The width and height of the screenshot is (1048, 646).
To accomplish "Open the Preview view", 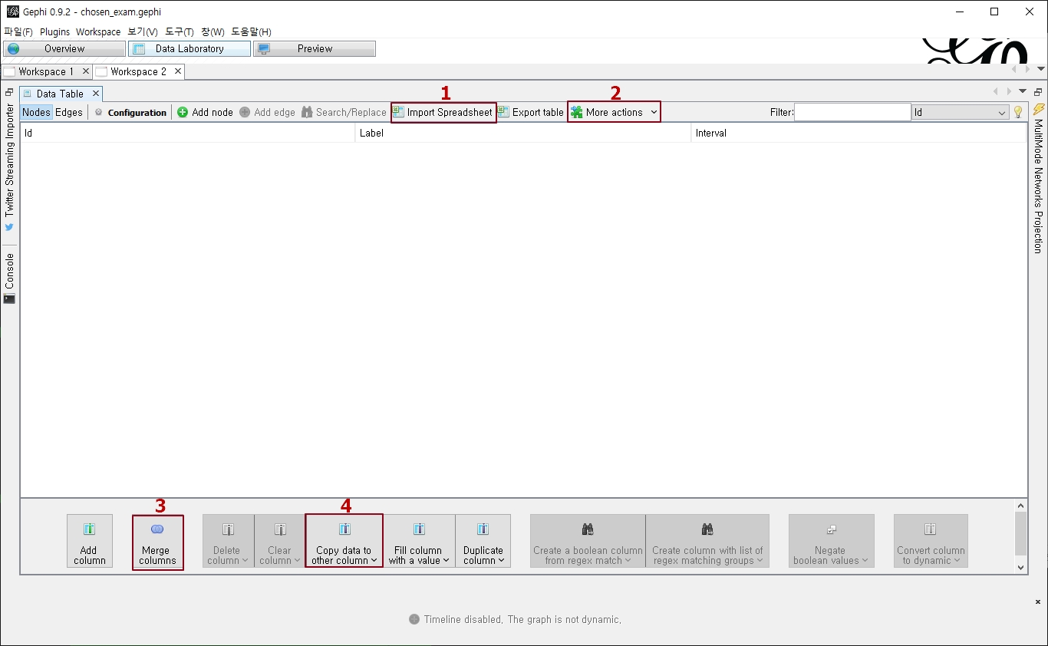I will (315, 48).
